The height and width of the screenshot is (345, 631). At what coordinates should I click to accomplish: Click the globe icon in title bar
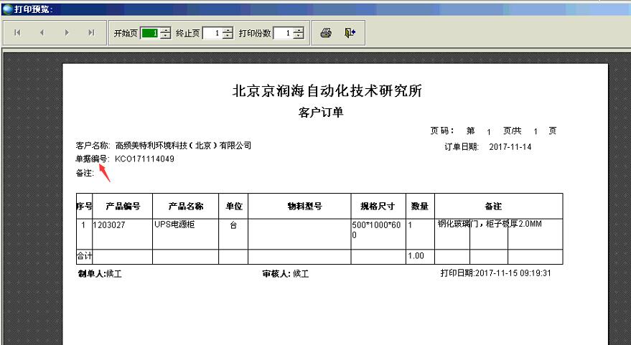[6, 9]
